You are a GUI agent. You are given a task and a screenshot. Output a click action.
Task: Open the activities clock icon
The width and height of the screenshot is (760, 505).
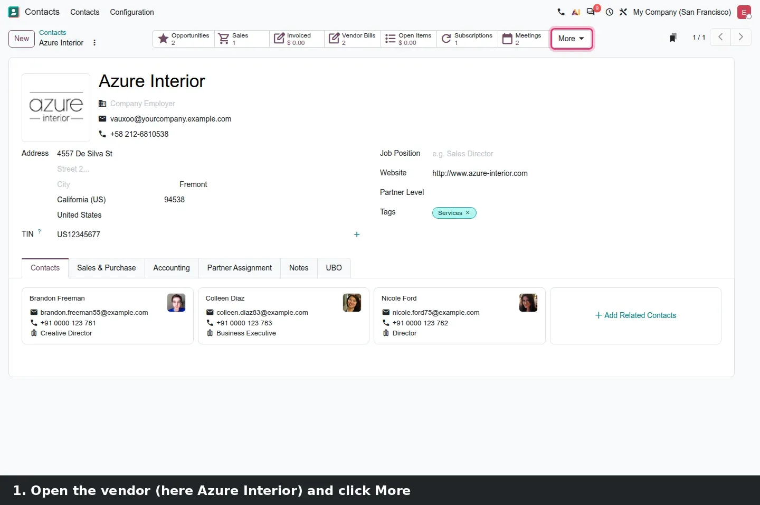coord(610,12)
